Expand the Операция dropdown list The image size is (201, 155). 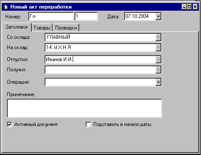pos(158,82)
